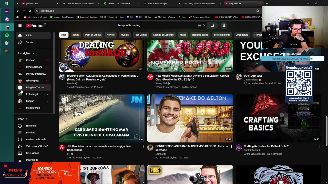Open the YouTube hamburger guide menu

click(20, 25)
